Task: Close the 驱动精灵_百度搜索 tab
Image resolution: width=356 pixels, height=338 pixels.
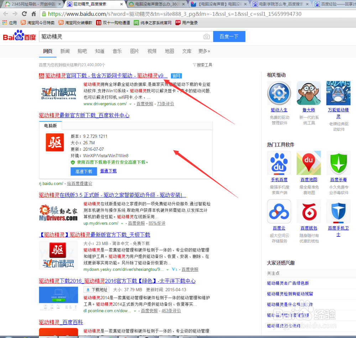Action: pos(121,4)
